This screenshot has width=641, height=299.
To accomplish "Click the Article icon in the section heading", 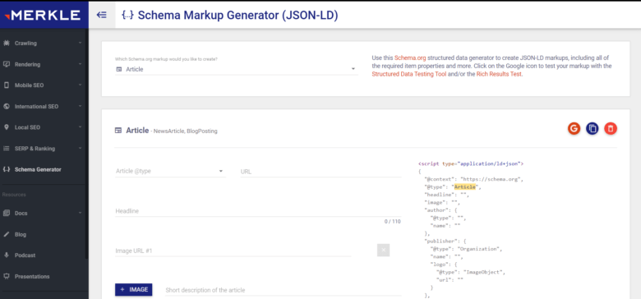I will (x=118, y=131).
